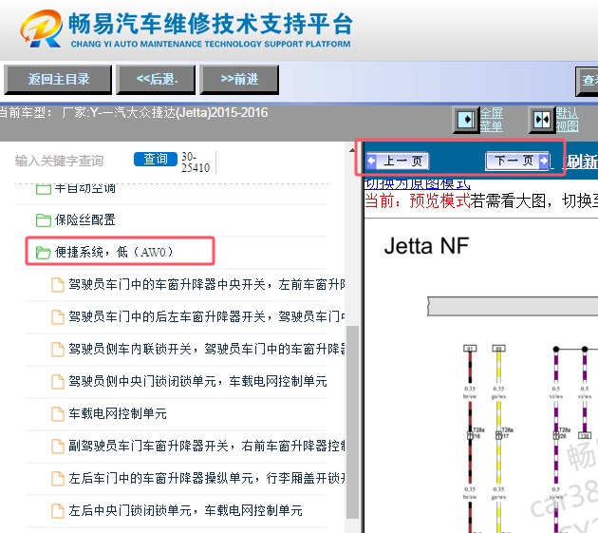Viewport: 598px width, 533px height.
Task: Click the tree panel scrollbar thumb
Action: click(x=352, y=422)
